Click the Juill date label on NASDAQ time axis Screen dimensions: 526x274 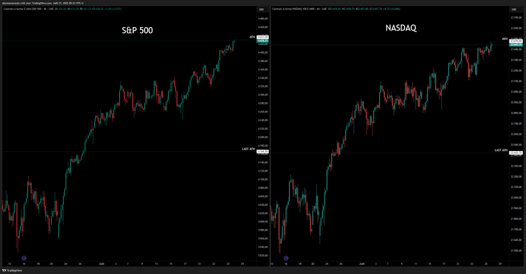click(362, 264)
